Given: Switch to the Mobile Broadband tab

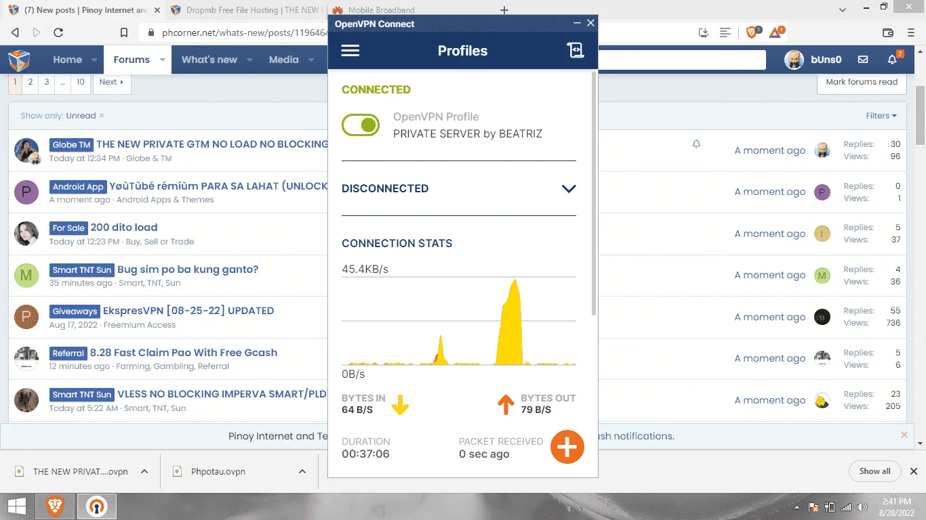Looking at the screenshot, I should point(382,10).
